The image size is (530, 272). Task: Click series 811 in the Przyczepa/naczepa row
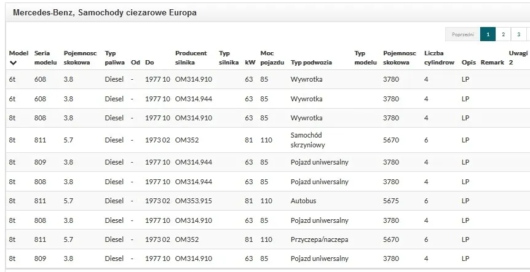coord(40,239)
